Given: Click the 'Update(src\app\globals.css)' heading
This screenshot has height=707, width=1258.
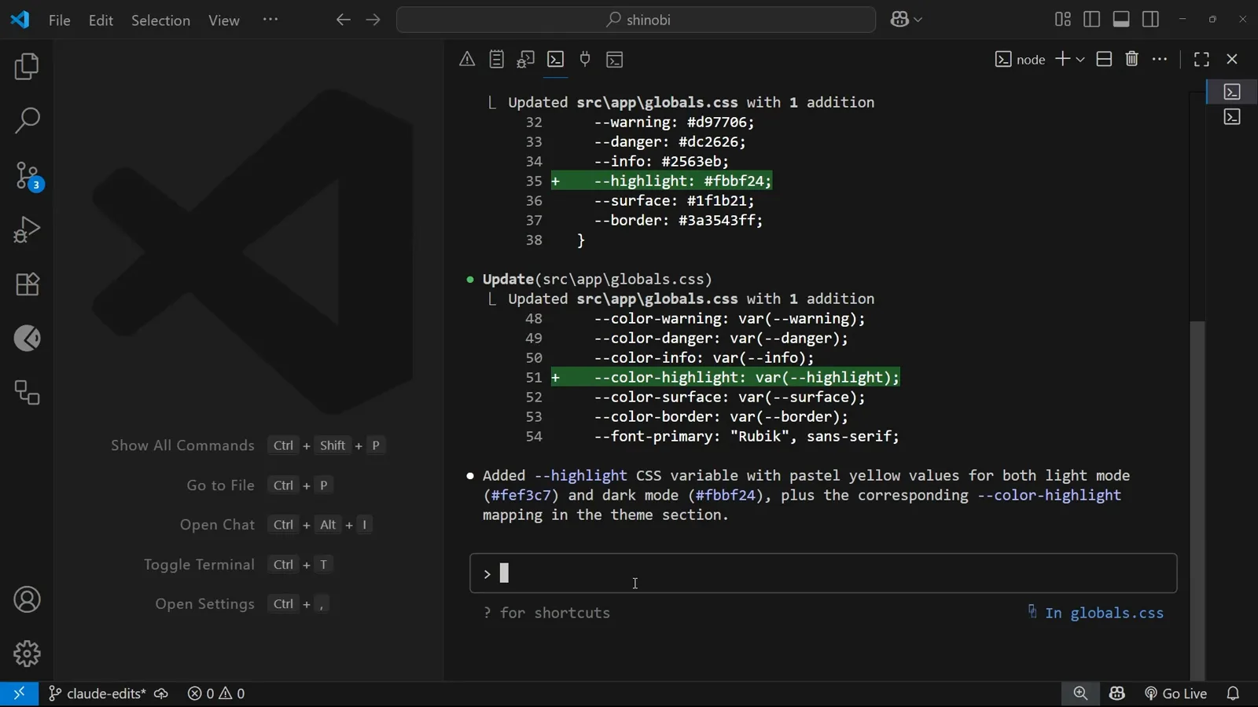Looking at the screenshot, I should [598, 280].
